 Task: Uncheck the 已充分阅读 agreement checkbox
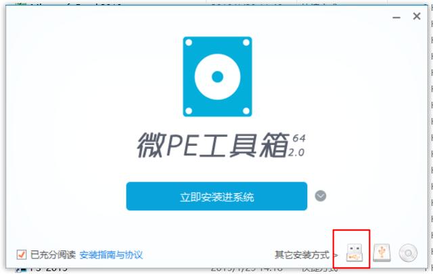point(22,254)
